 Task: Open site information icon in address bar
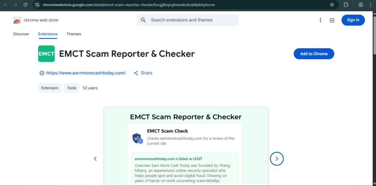(37, 5)
